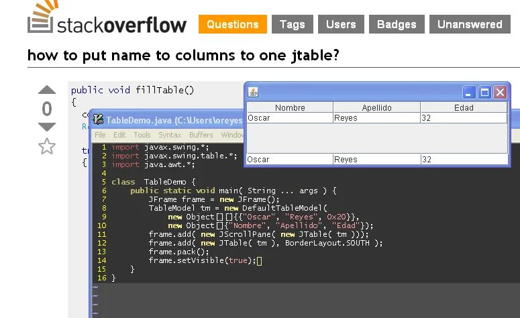Mark the question as favorite with the star
The image size is (520, 318).
pos(47,146)
